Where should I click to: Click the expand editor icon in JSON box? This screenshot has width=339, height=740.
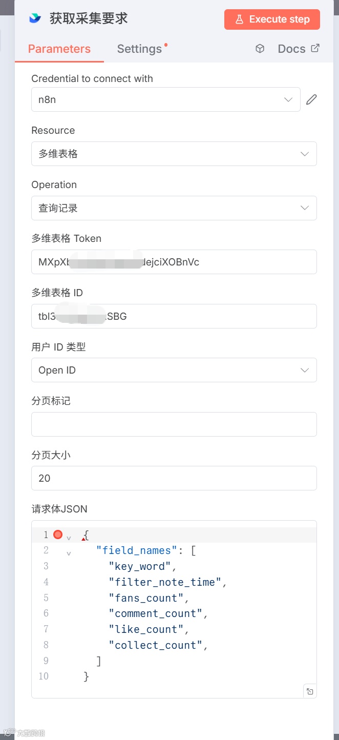[x=310, y=691]
